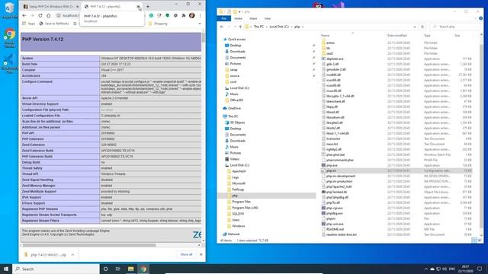
Task: Open File menu in File Explorer
Action: (x=223, y=18)
